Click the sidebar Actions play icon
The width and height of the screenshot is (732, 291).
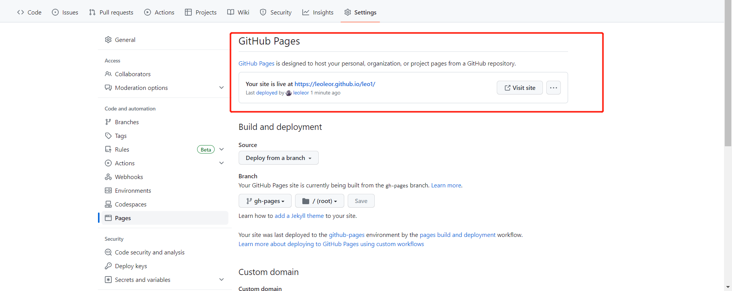click(108, 163)
